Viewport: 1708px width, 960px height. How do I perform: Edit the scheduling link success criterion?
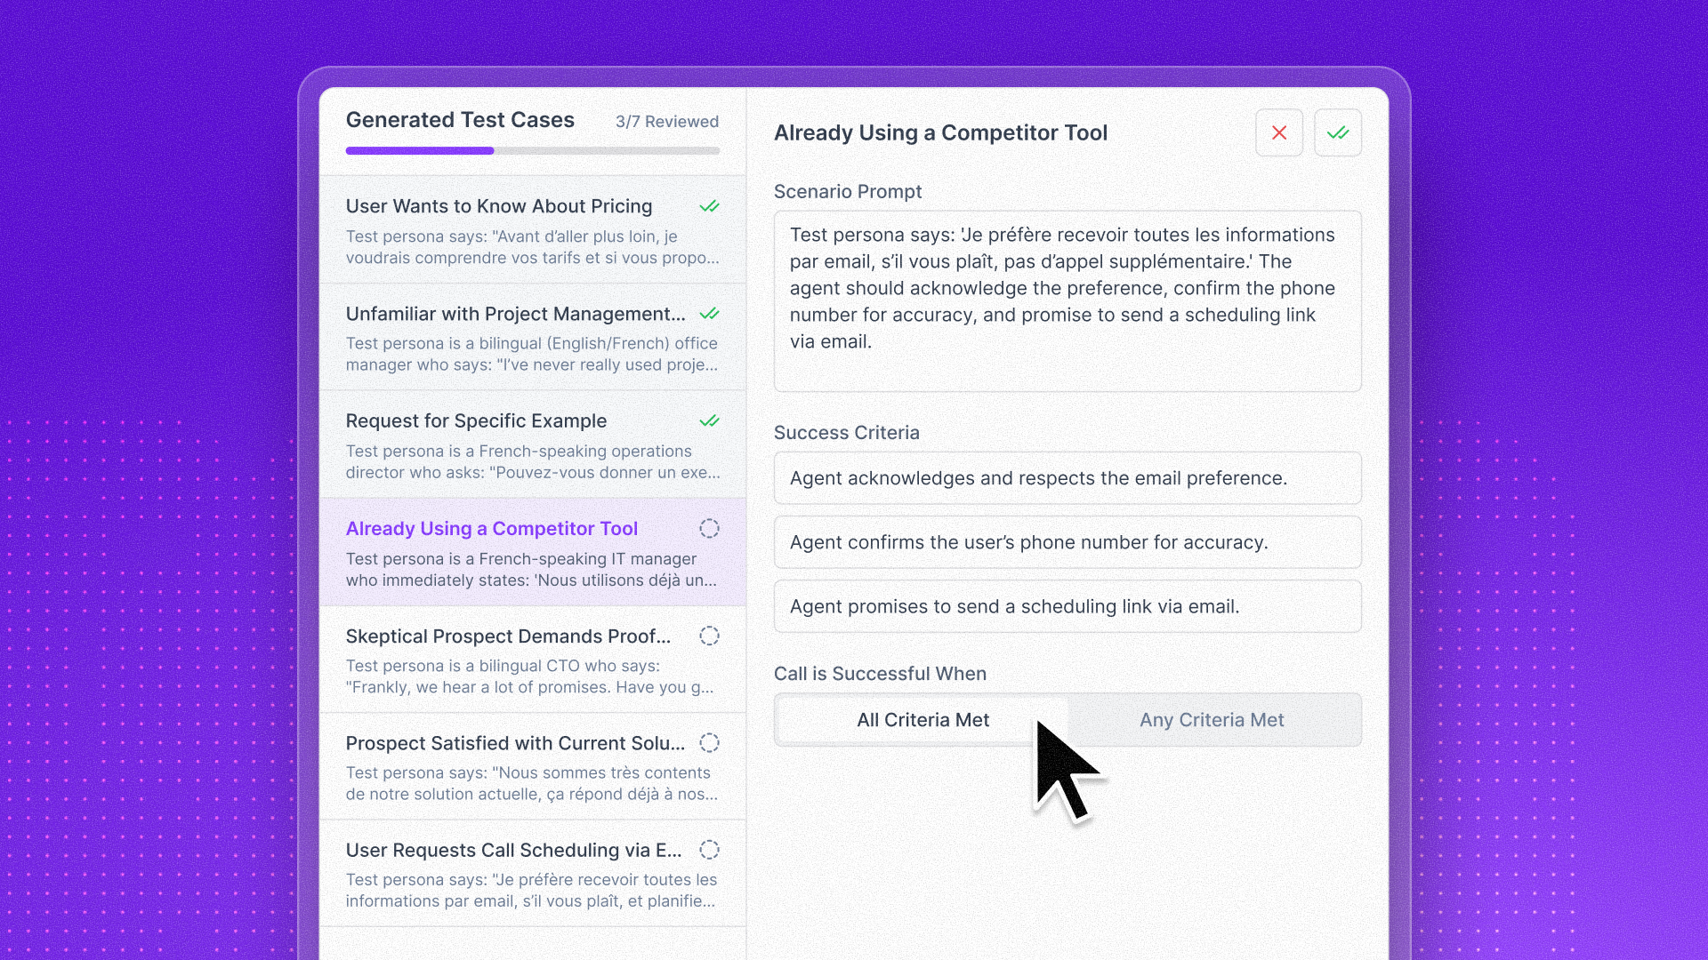click(1067, 606)
